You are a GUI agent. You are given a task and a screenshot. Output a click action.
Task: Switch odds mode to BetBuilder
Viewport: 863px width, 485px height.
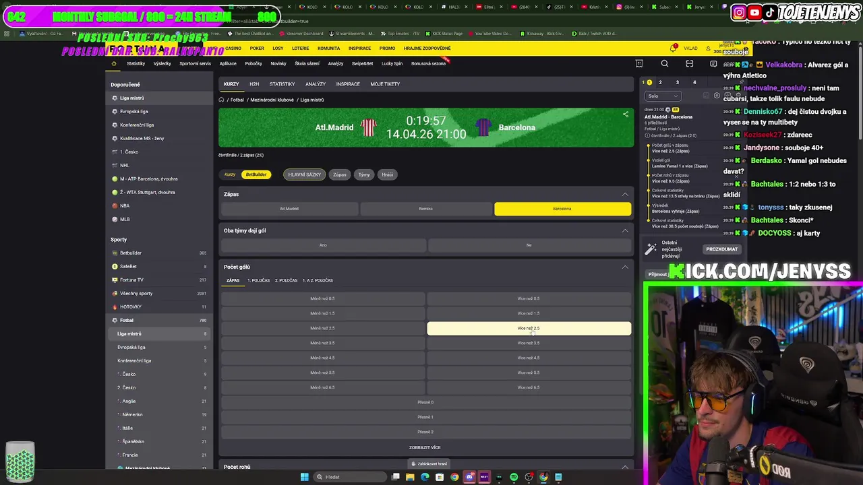[x=256, y=174]
